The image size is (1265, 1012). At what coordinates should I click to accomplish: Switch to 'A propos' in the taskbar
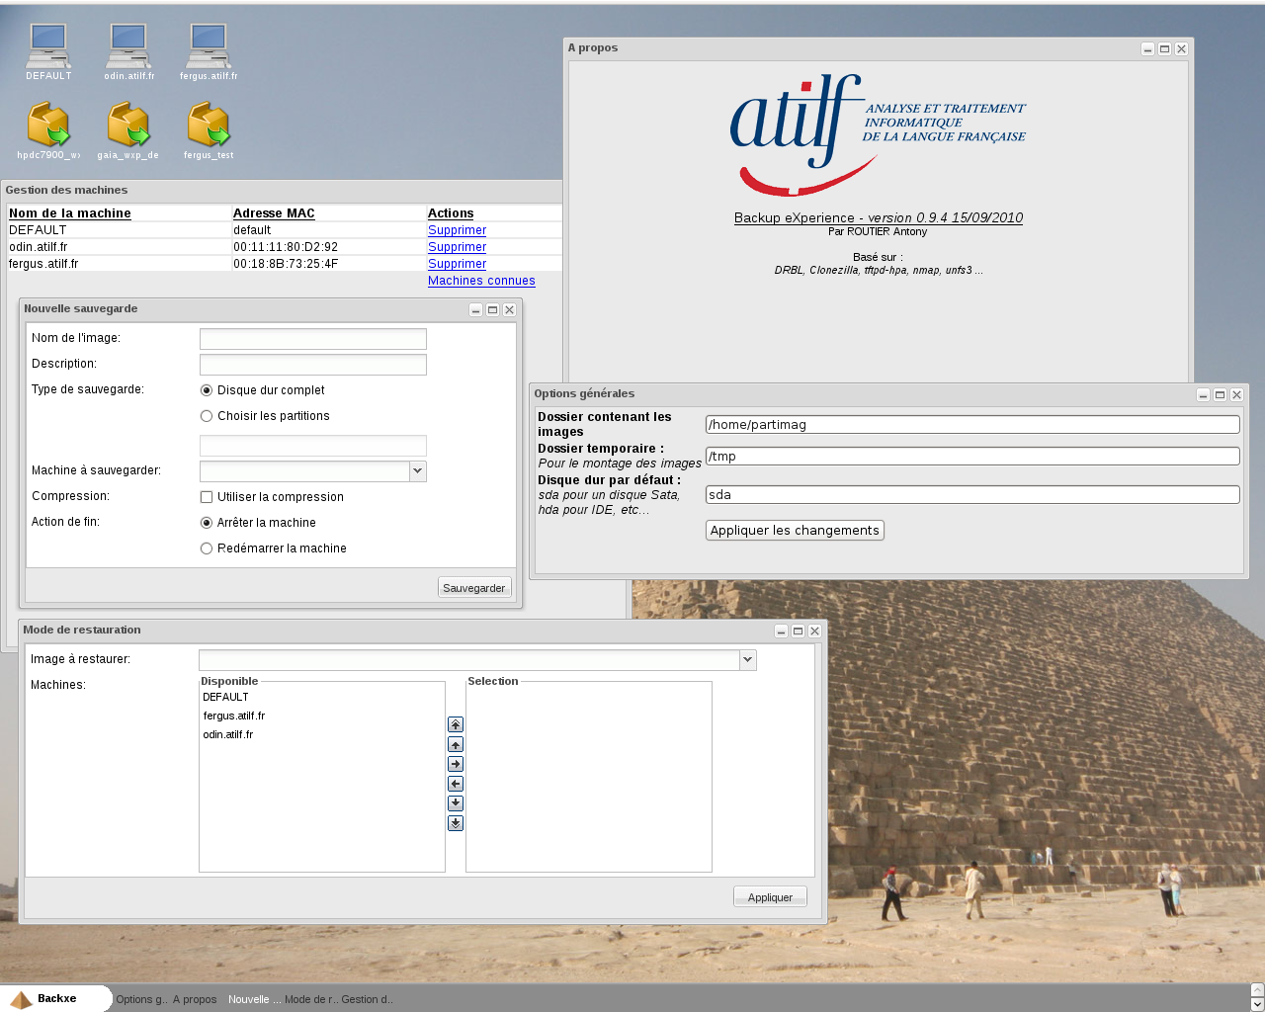195,999
